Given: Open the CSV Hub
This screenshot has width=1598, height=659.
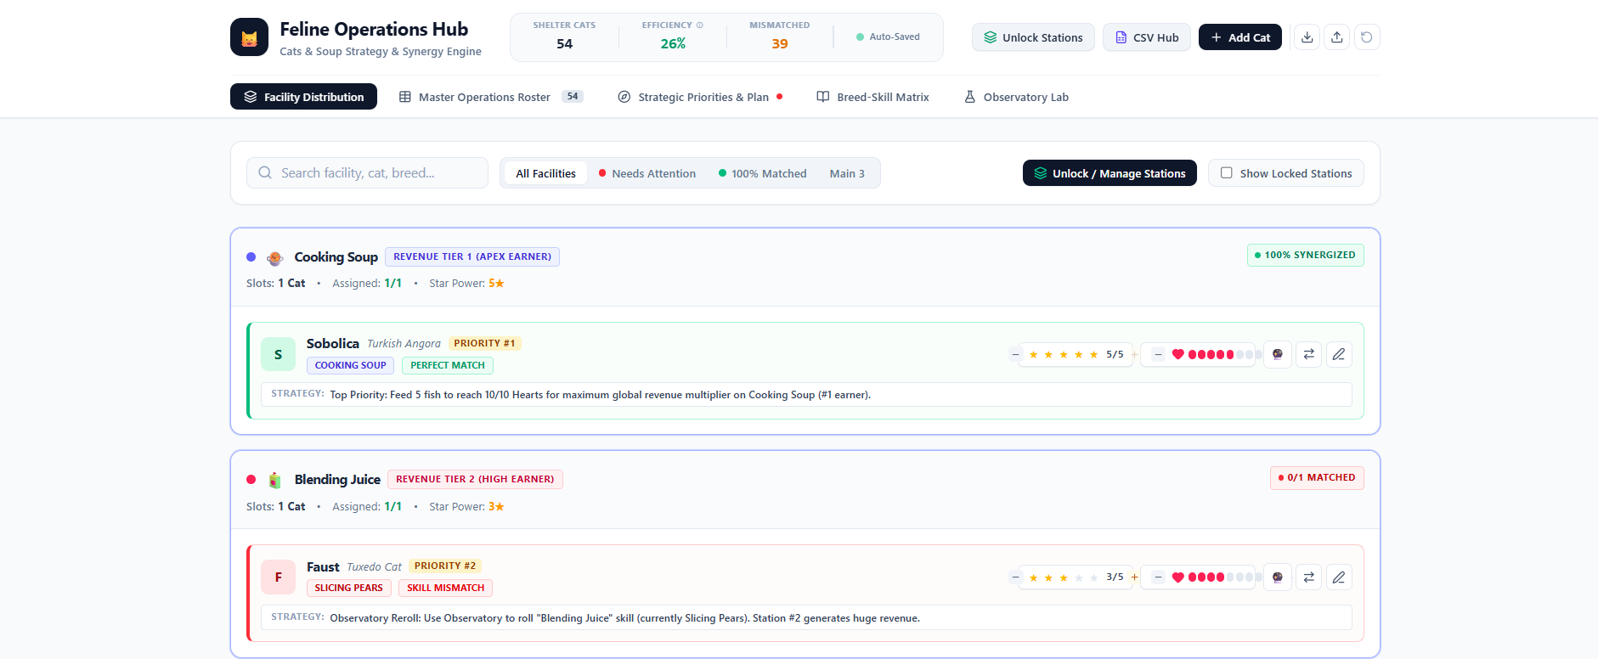Looking at the screenshot, I should click(x=1147, y=37).
